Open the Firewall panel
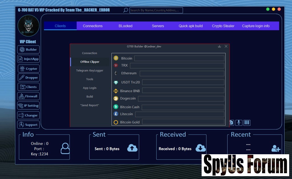 click(28, 96)
